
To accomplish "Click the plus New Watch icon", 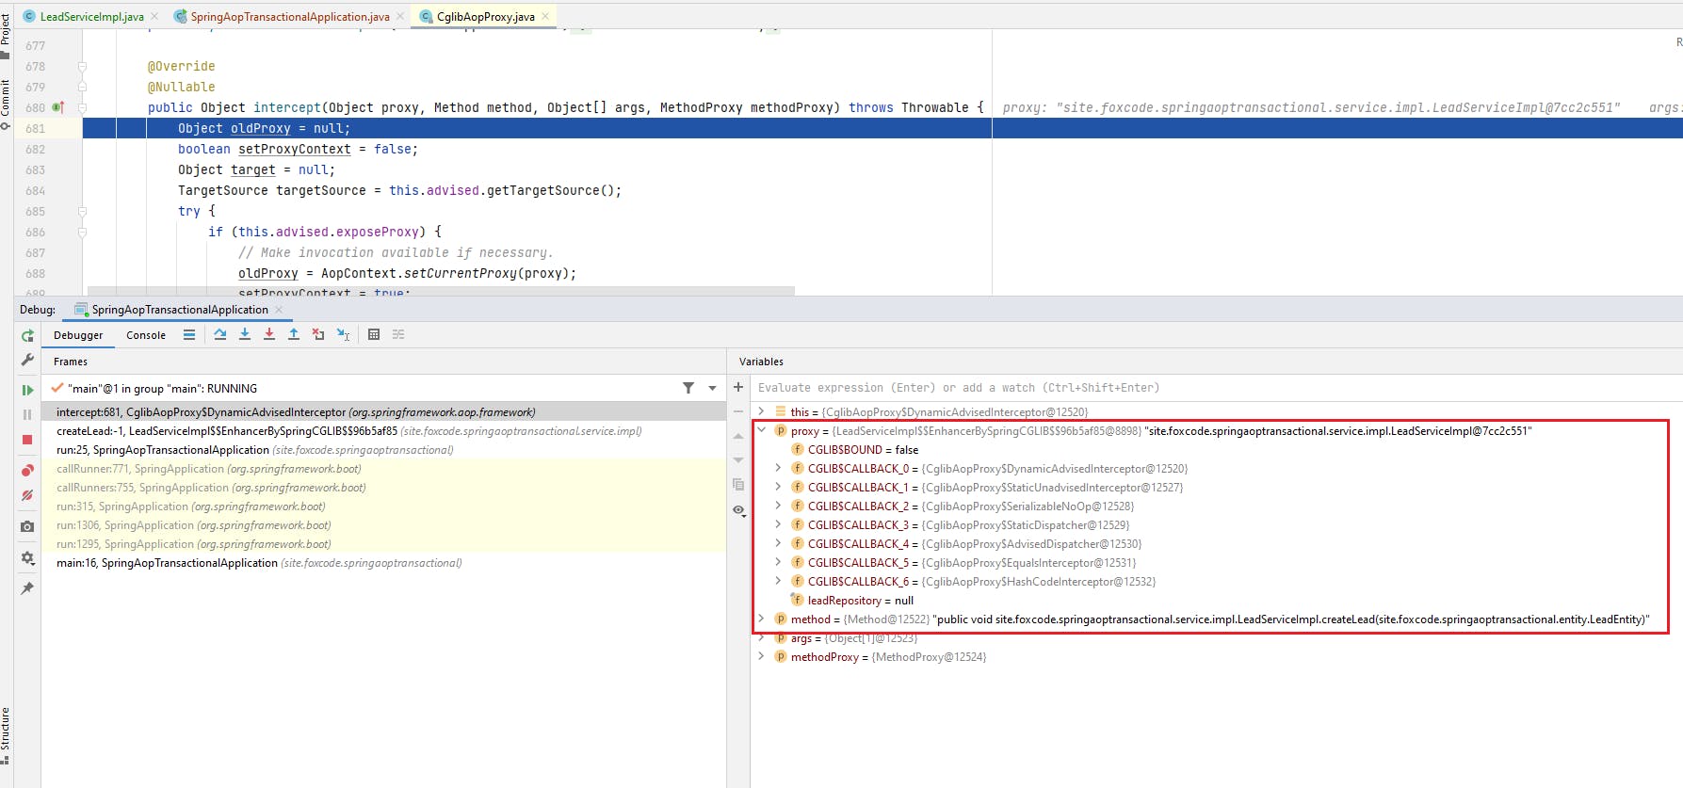I will (x=738, y=387).
